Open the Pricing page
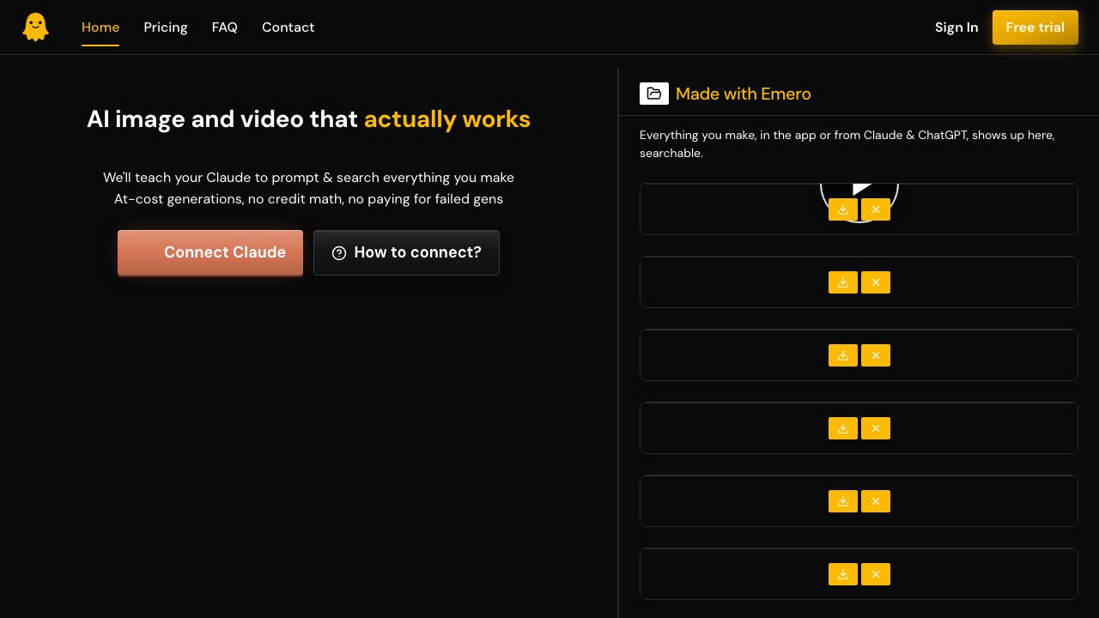Image resolution: width=1099 pixels, height=618 pixels. [166, 27]
